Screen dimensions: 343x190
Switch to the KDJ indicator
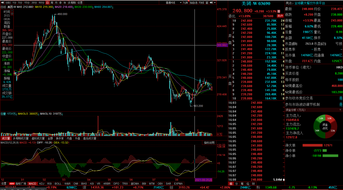[x=42, y=184]
